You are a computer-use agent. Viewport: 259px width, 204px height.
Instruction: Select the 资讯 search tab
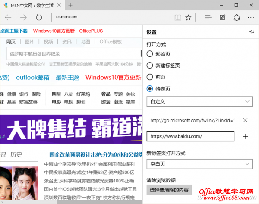[67, 41]
